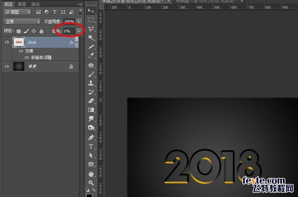Viewport: 298px width, 197px height.
Task: Select the 背景 layer thumbnail
Action: click(18, 66)
